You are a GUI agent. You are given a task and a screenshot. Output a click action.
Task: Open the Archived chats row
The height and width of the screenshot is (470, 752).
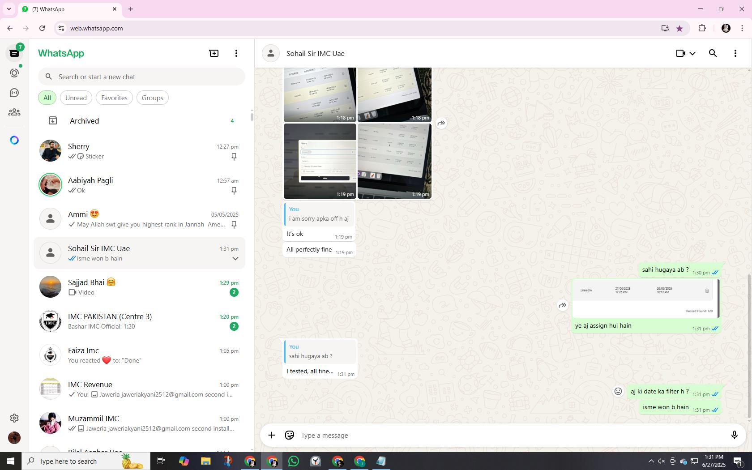[139, 121]
